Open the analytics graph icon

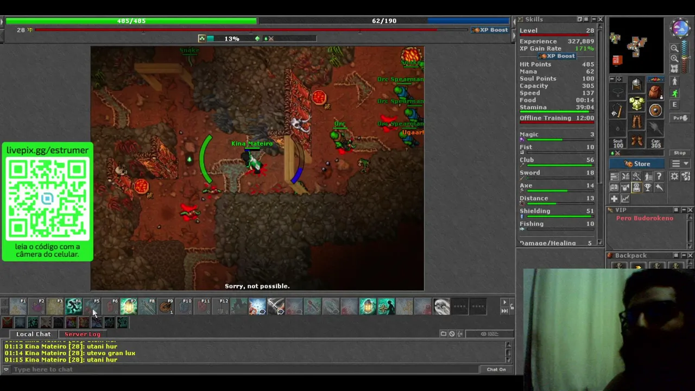point(625,199)
